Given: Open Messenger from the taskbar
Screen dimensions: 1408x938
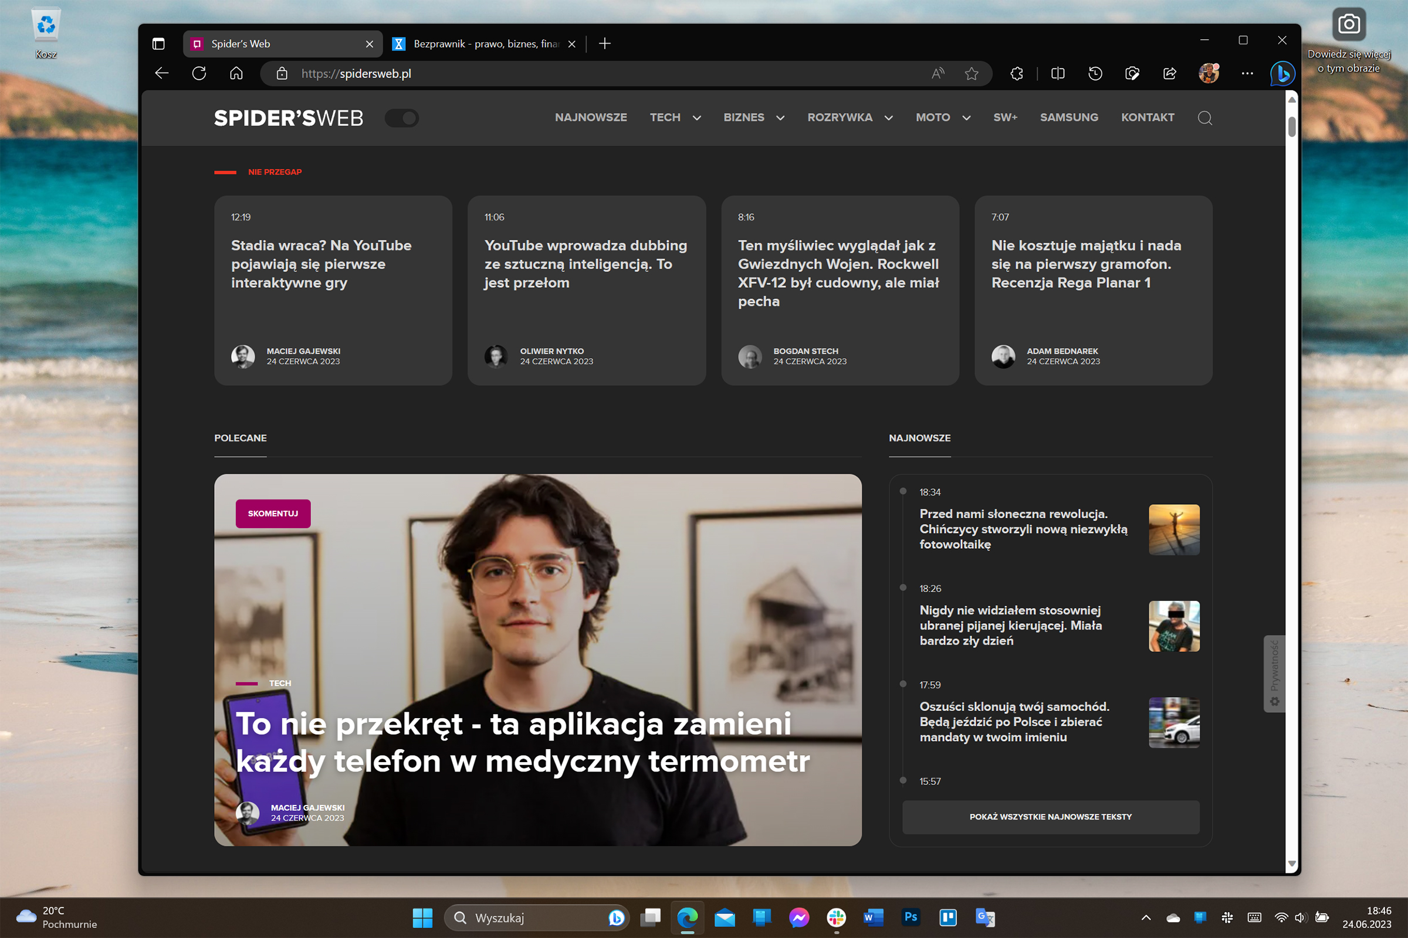Looking at the screenshot, I should point(799,917).
